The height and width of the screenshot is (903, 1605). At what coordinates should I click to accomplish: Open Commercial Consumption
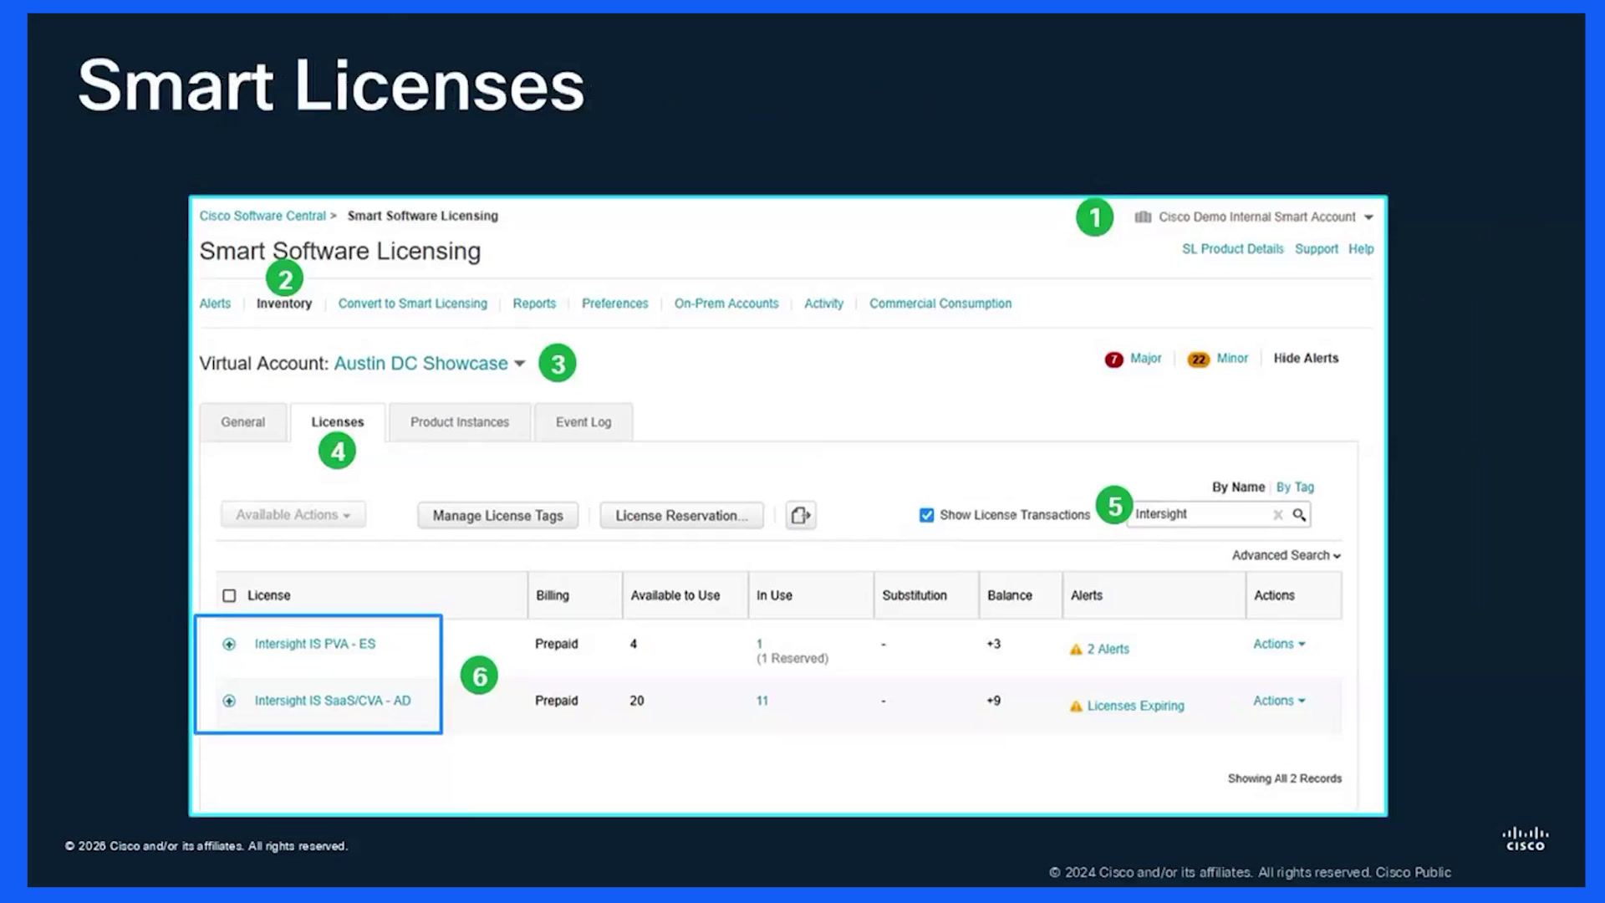pos(940,304)
